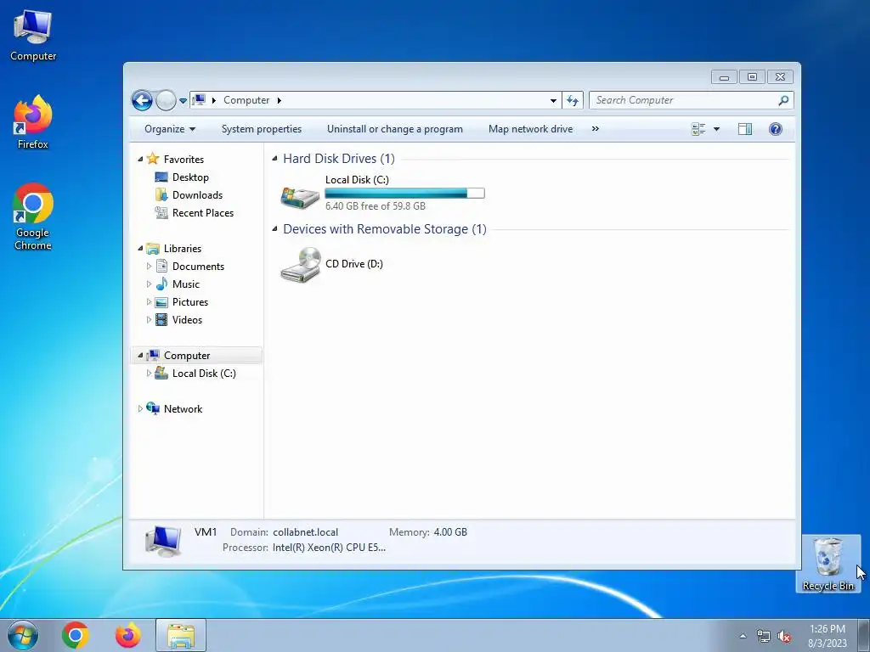Open Desktop under Favorites
Screen dimensions: 870x652
(x=190, y=177)
